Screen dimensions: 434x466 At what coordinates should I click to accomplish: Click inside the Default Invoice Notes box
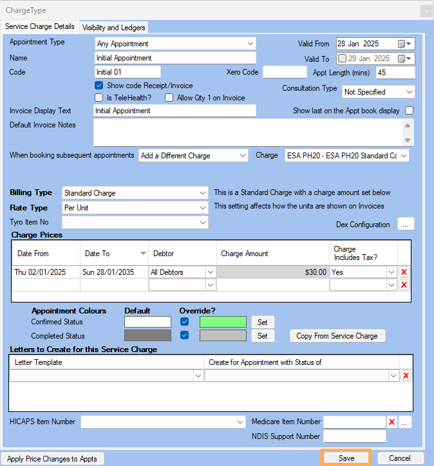coord(248,133)
